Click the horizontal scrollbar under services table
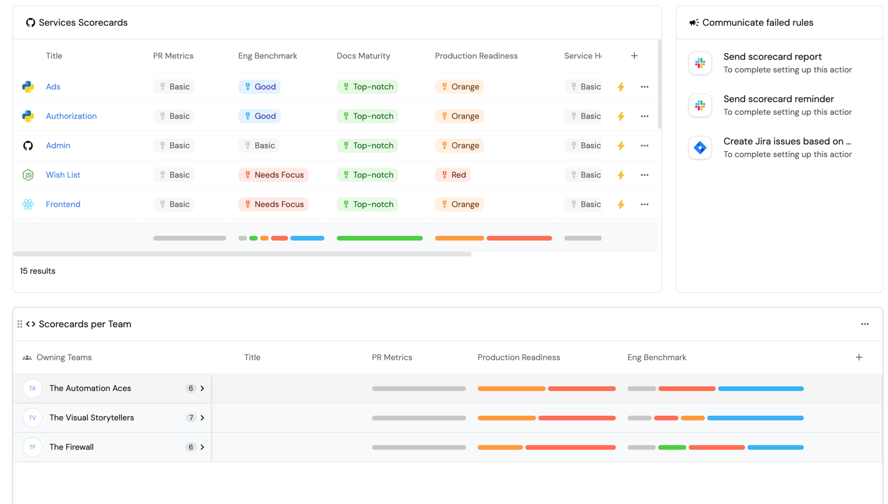Viewport: 888px width, 504px height. pos(242,254)
